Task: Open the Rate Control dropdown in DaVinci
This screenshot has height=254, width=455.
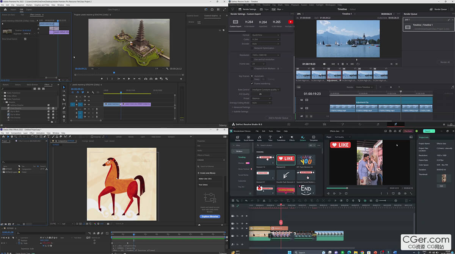Action: (x=265, y=90)
